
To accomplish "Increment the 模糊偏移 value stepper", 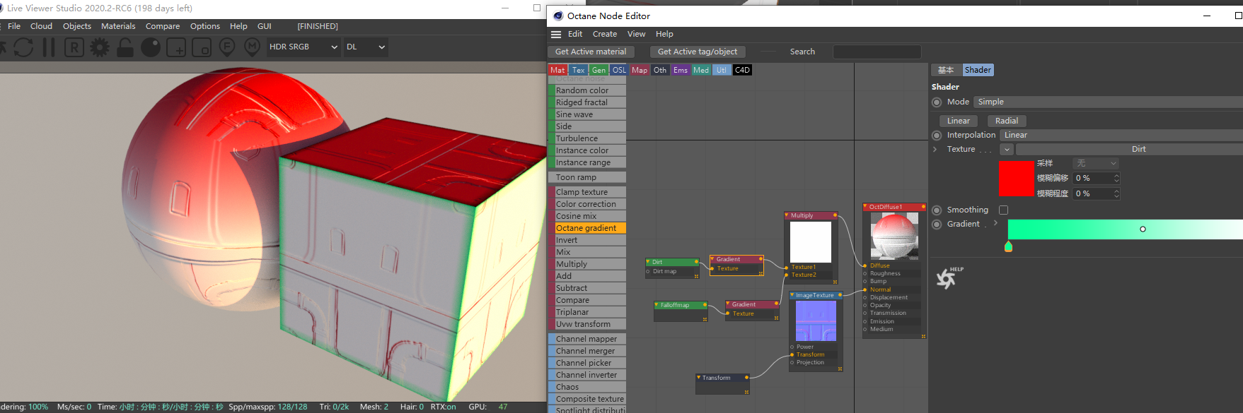I will pos(1116,176).
